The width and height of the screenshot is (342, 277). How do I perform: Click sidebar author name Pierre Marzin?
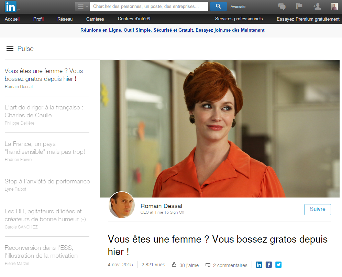(17, 264)
